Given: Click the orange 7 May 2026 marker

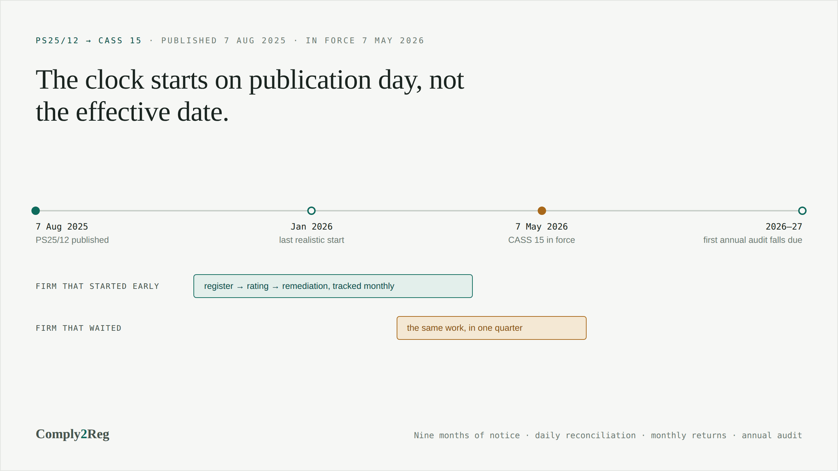Looking at the screenshot, I should coord(542,211).
